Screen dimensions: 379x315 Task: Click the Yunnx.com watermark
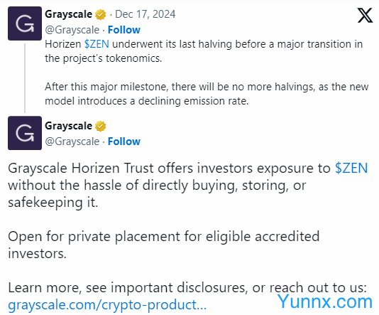(x=325, y=301)
